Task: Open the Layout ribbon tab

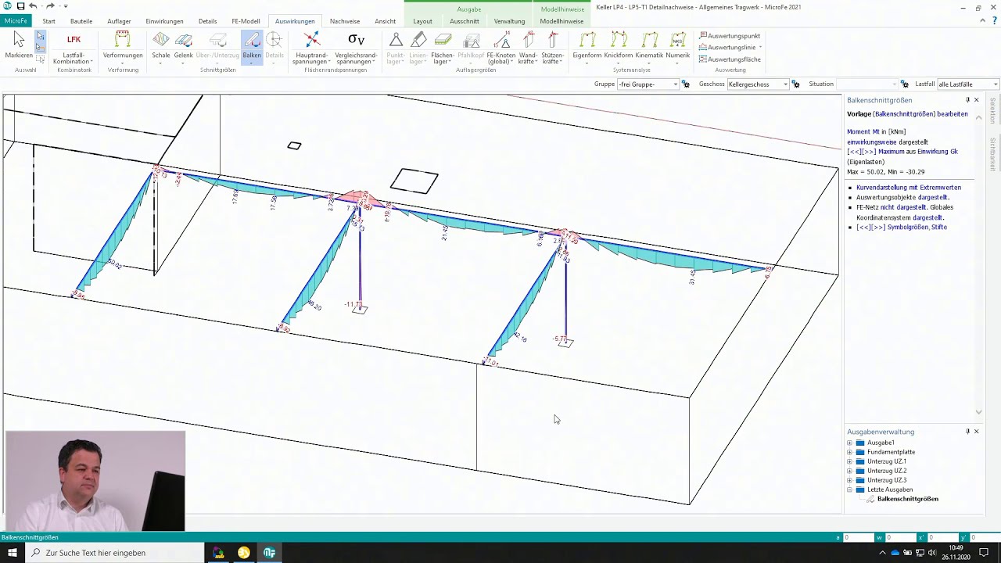Action: 422,21
